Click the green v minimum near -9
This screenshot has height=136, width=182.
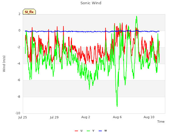coord(117,106)
